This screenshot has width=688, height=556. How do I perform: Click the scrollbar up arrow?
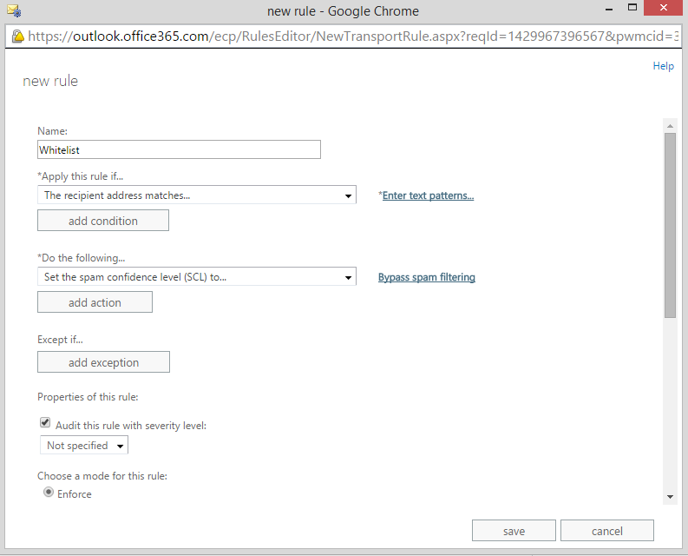(670, 126)
